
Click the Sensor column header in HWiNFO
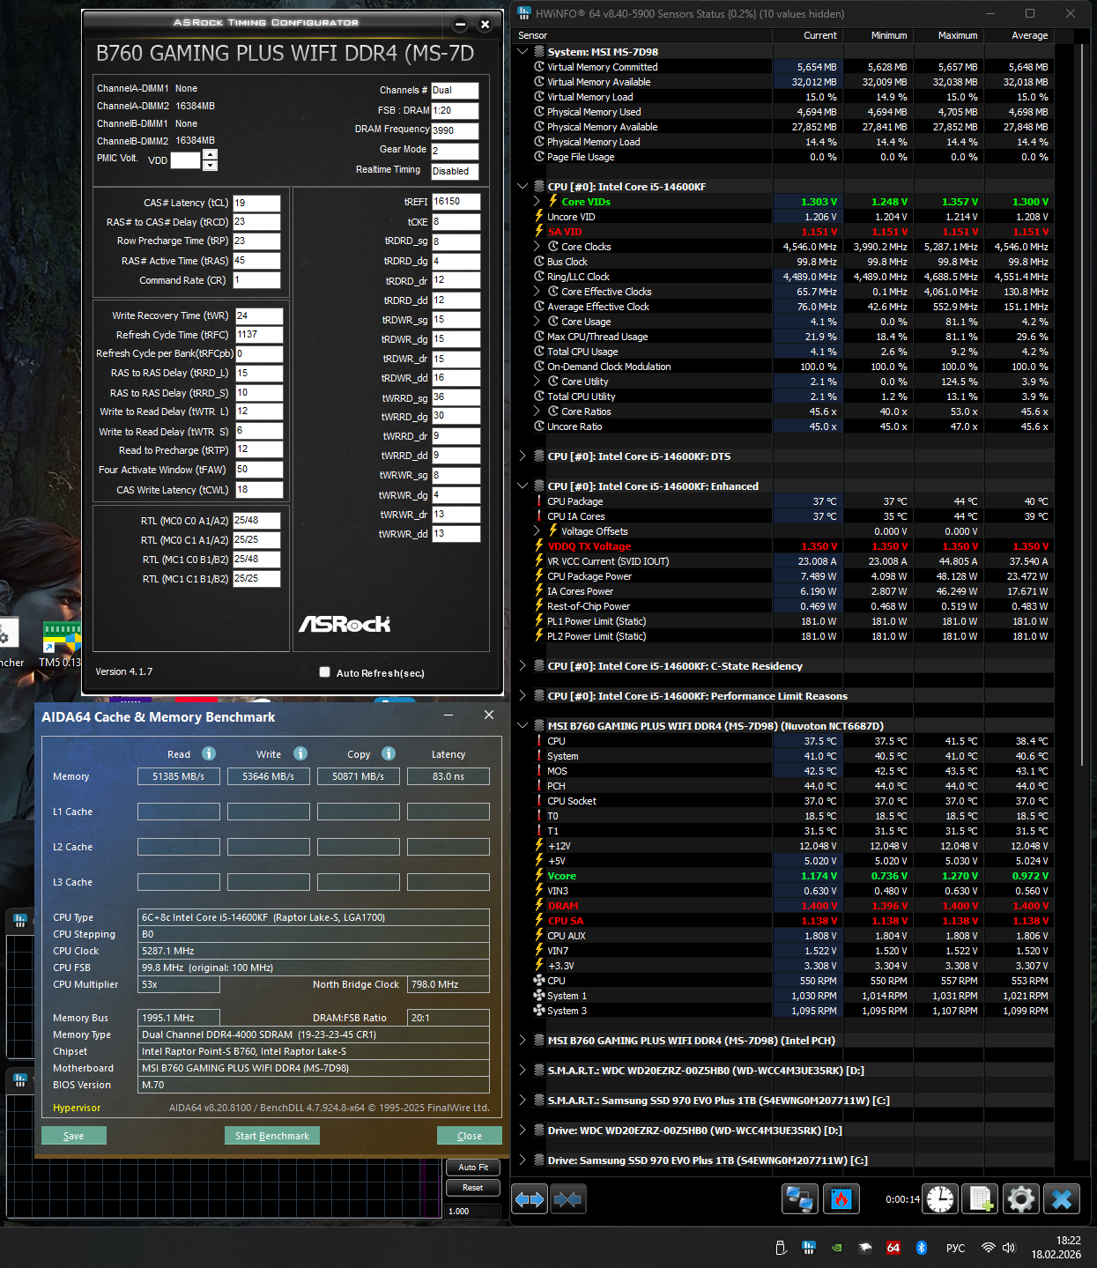tap(642, 35)
